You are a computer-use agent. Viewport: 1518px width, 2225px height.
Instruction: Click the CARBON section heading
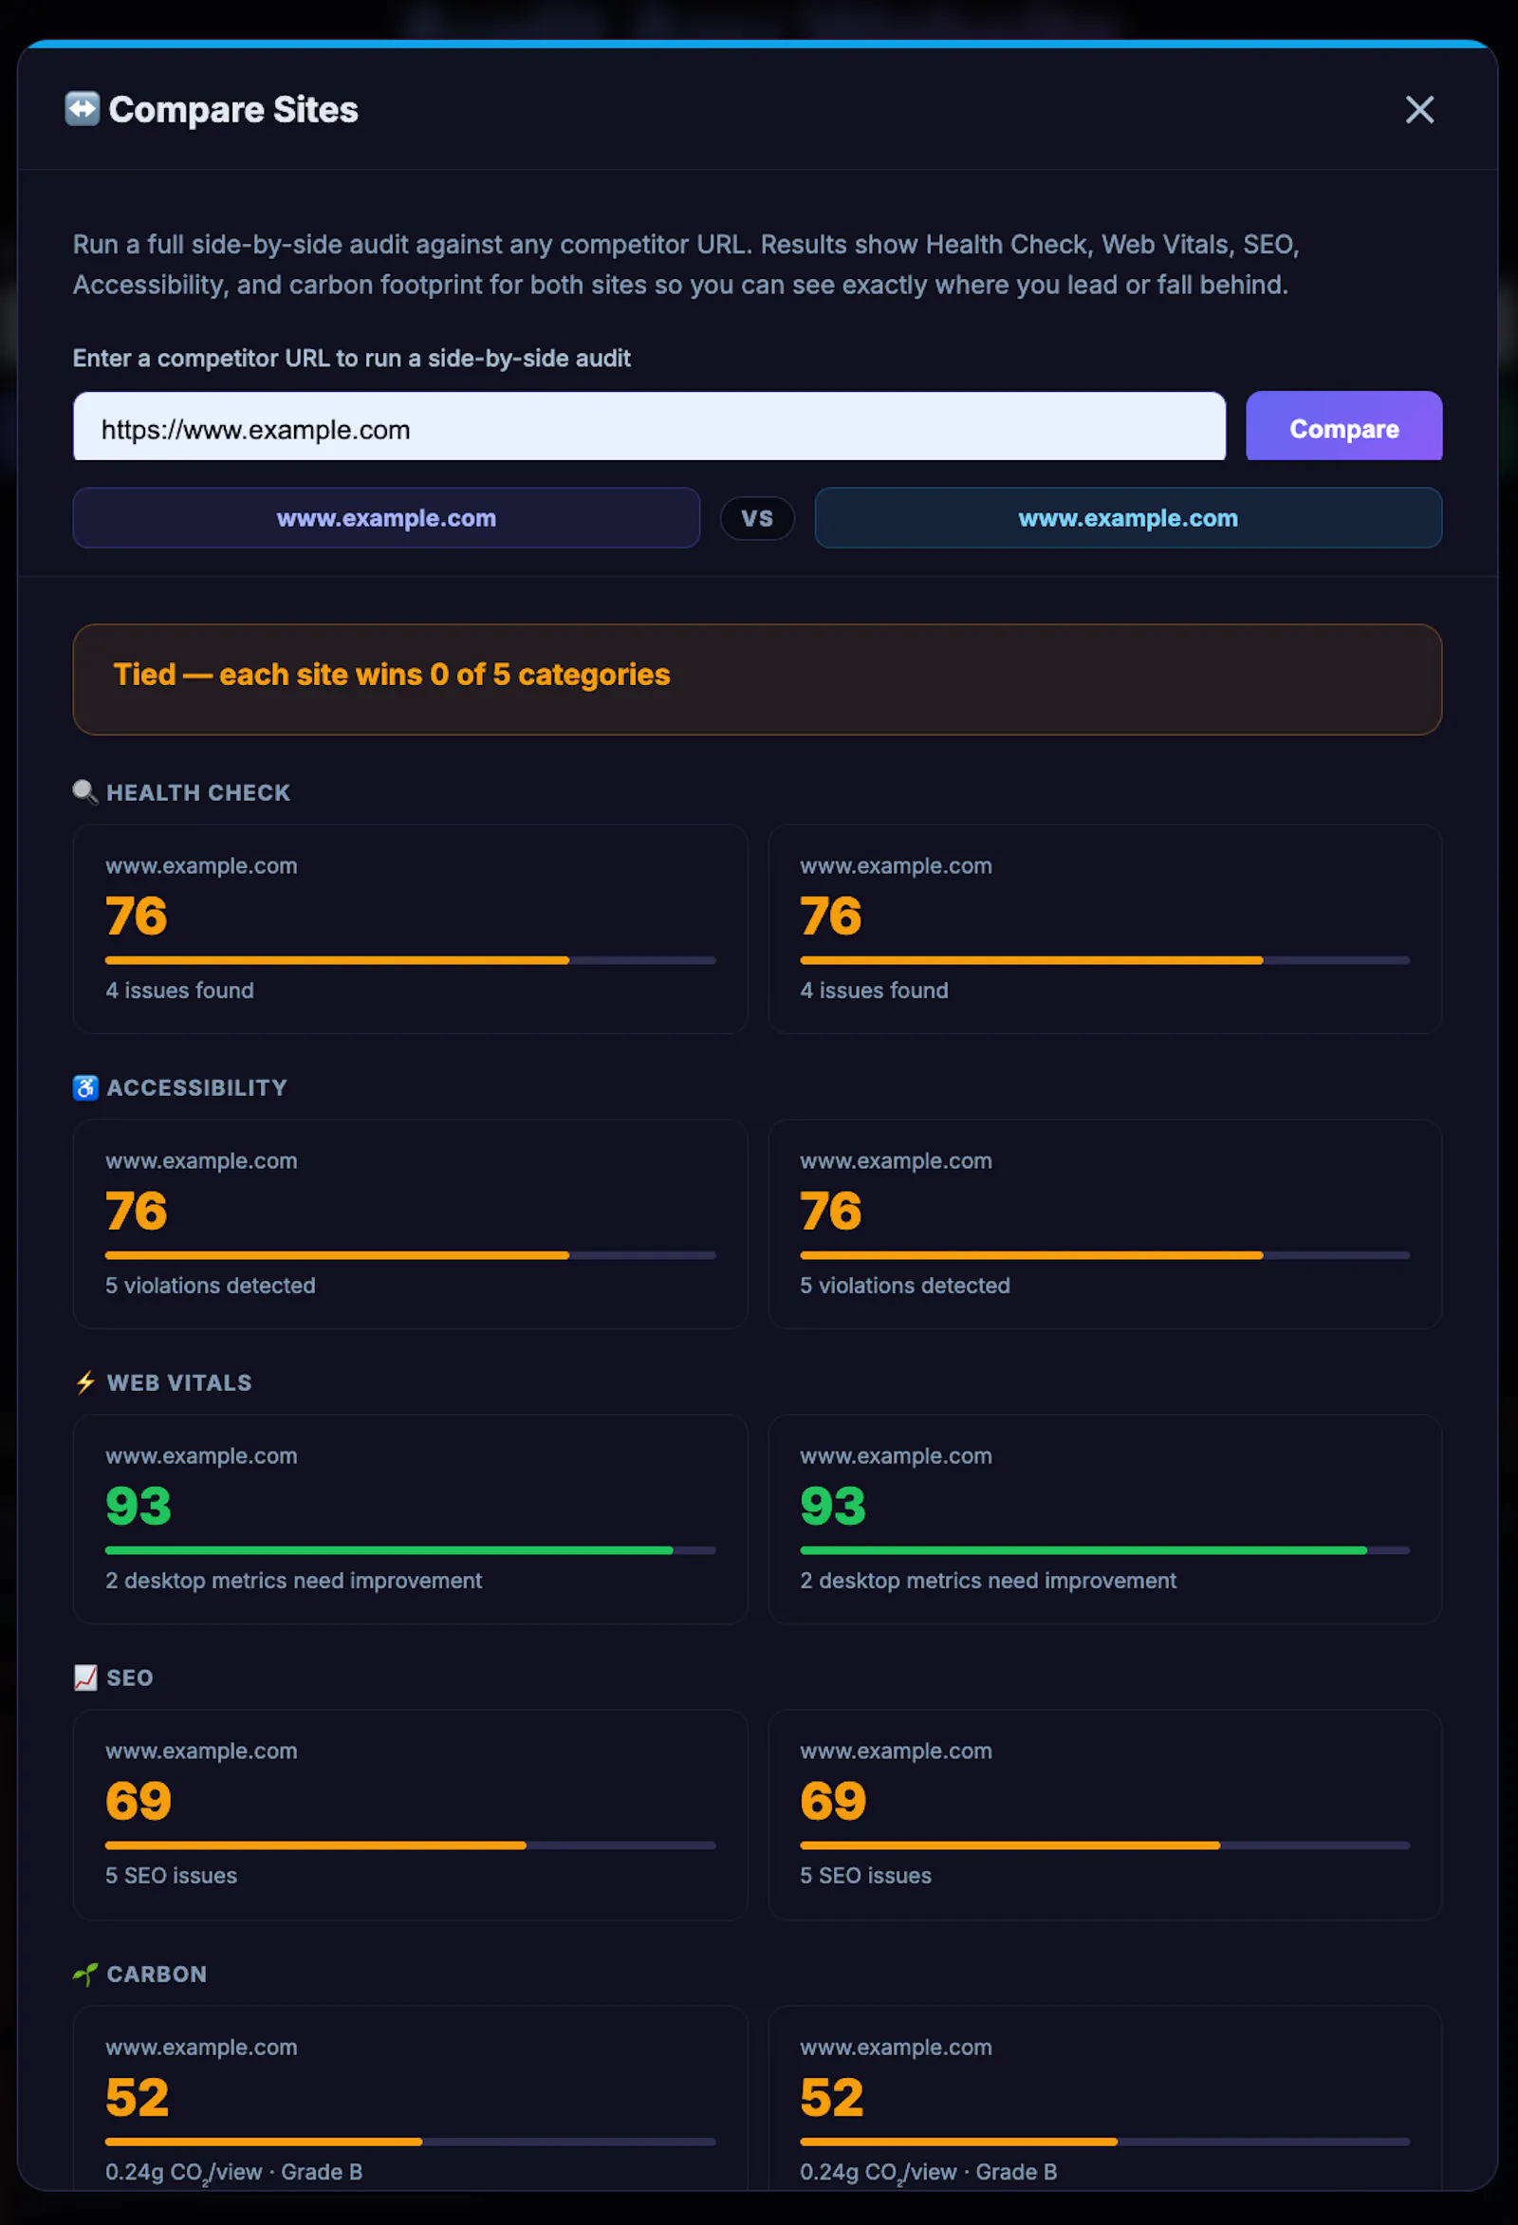coord(156,1974)
